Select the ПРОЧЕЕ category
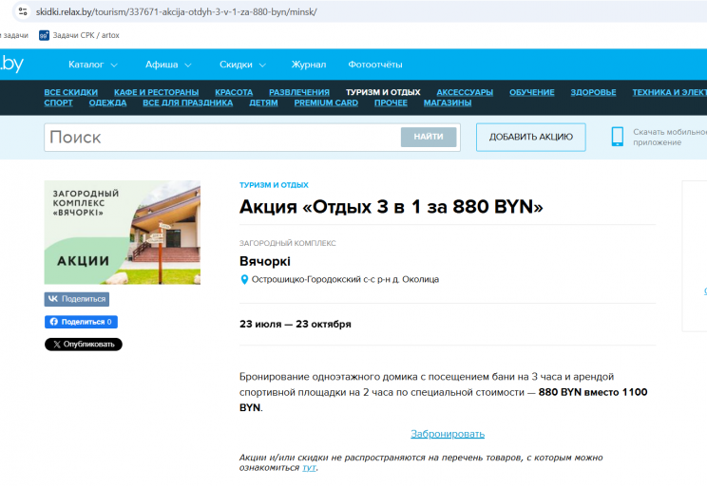This screenshot has height=486, width=707. [391, 103]
